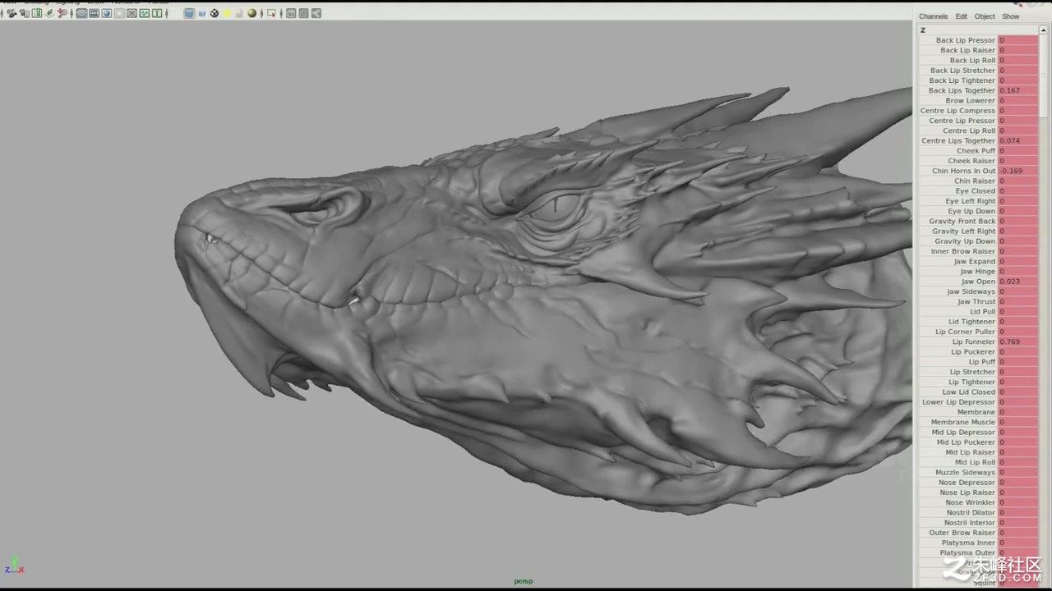Select the Muzzle Sideways channel label

coord(965,473)
